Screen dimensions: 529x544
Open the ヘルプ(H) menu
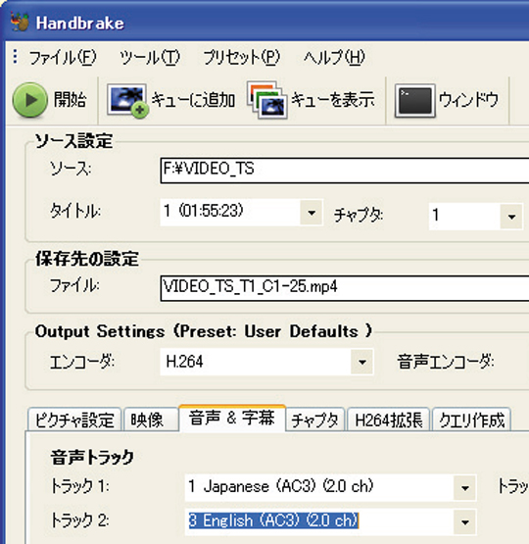pyautogui.click(x=334, y=57)
